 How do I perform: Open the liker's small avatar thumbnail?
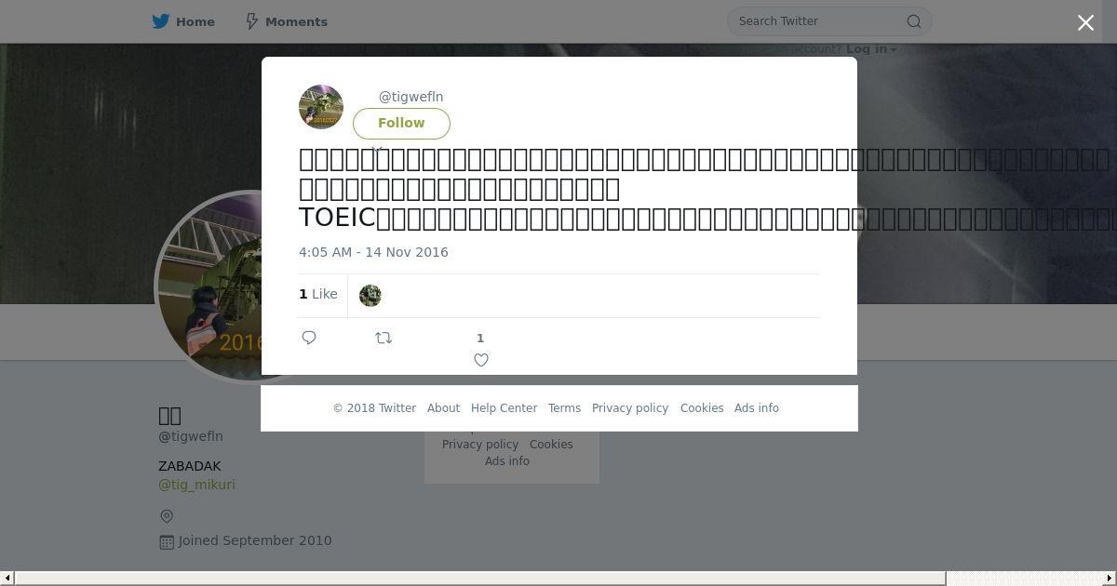point(370,296)
